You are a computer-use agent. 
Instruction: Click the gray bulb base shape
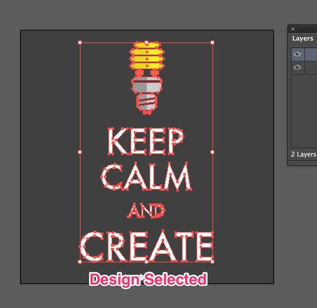coord(147,85)
